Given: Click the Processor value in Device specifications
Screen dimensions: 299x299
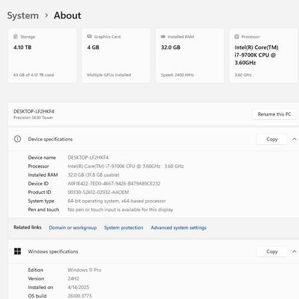Looking at the screenshot, I should tap(126, 166).
